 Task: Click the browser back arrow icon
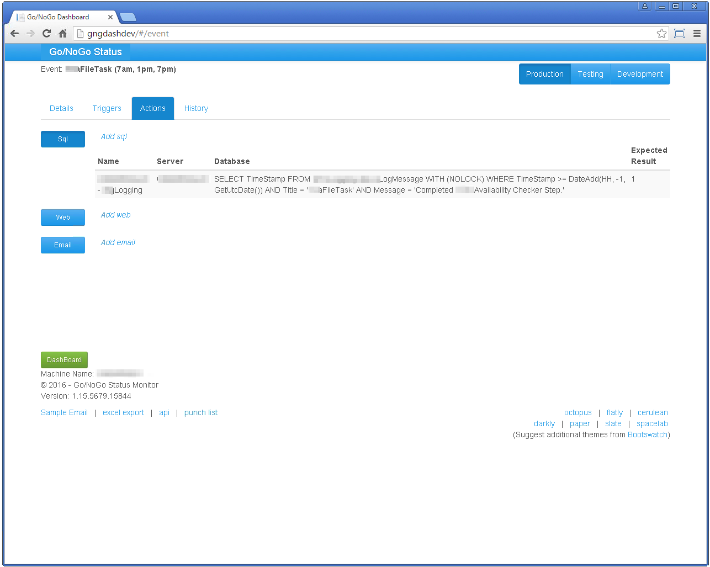coord(15,34)
